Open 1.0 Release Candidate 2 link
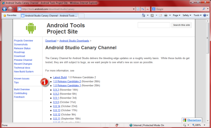The image size is (211, 128). tap(67, 81)
